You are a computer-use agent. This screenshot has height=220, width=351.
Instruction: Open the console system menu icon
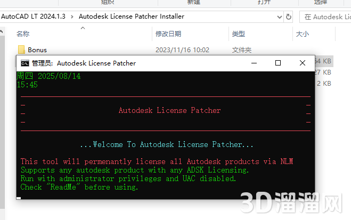click(25, 63)
